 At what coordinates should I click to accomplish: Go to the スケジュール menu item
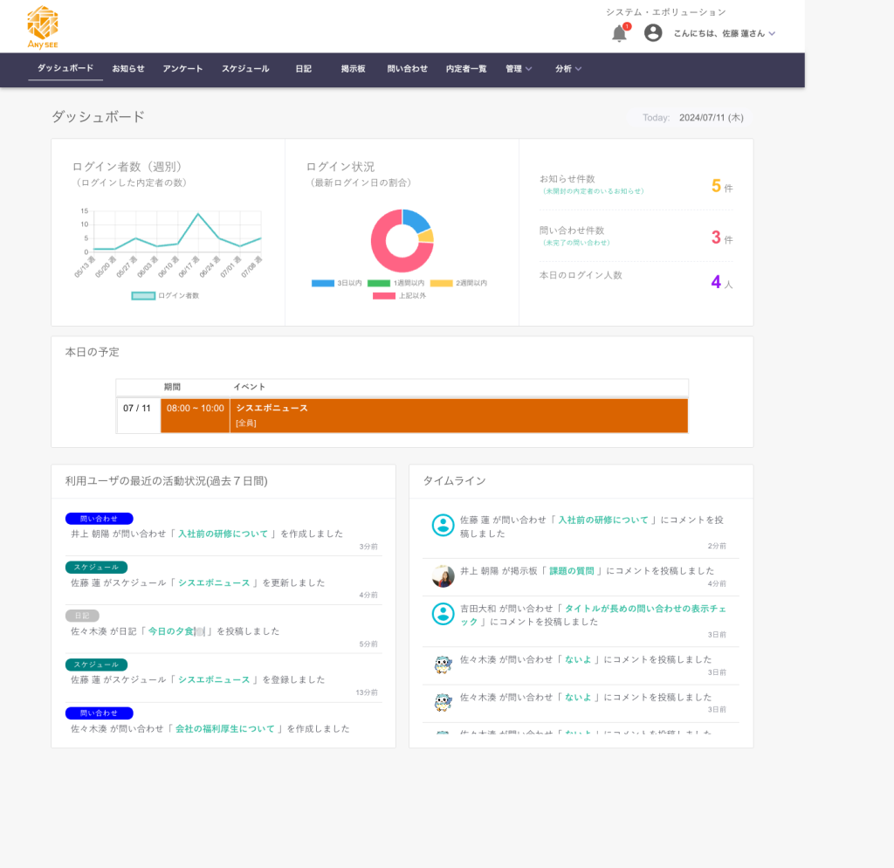click(245, 69)
